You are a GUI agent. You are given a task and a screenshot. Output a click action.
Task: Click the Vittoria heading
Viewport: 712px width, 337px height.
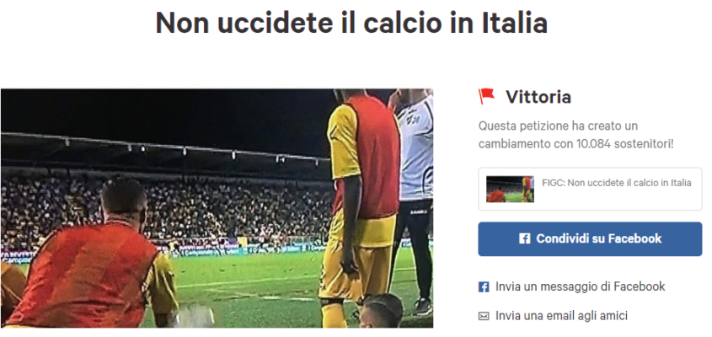coord(538,97)
